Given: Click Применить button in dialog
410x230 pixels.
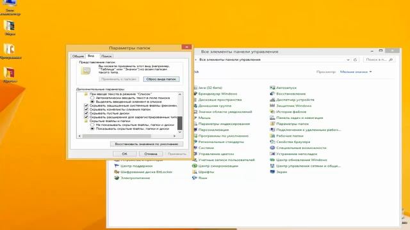Looking at the screenshot, I should [177, 154].
